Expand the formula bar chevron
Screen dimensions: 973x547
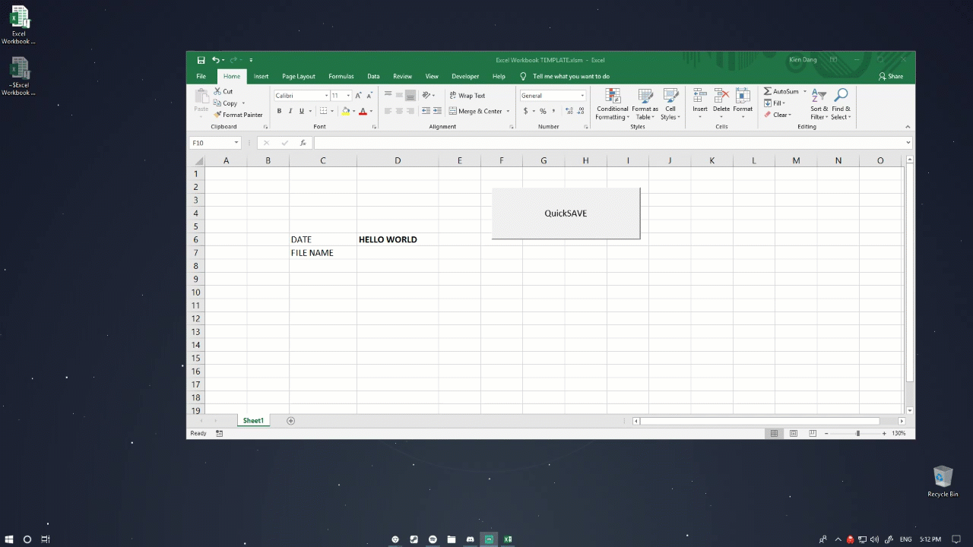(x=908, y=143)
